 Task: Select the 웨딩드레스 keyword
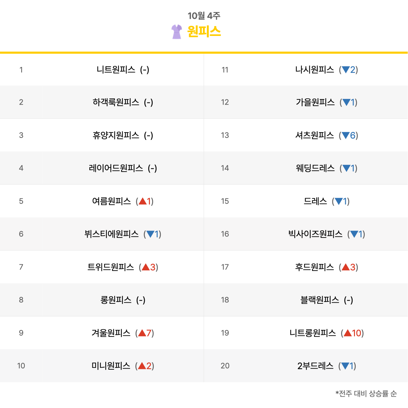pos(315,168)
